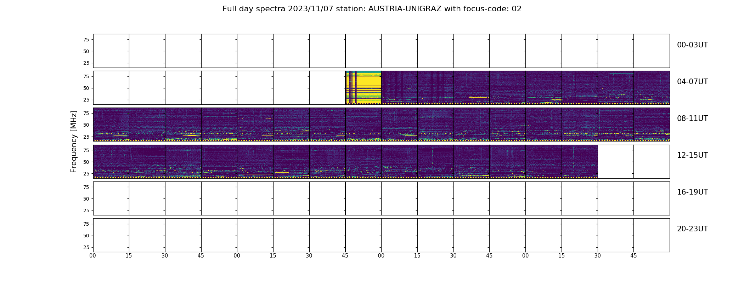Click the first spectrogram segment of 12-15UT row
This screenshot has width=744, height=283.
pos(111,161)
